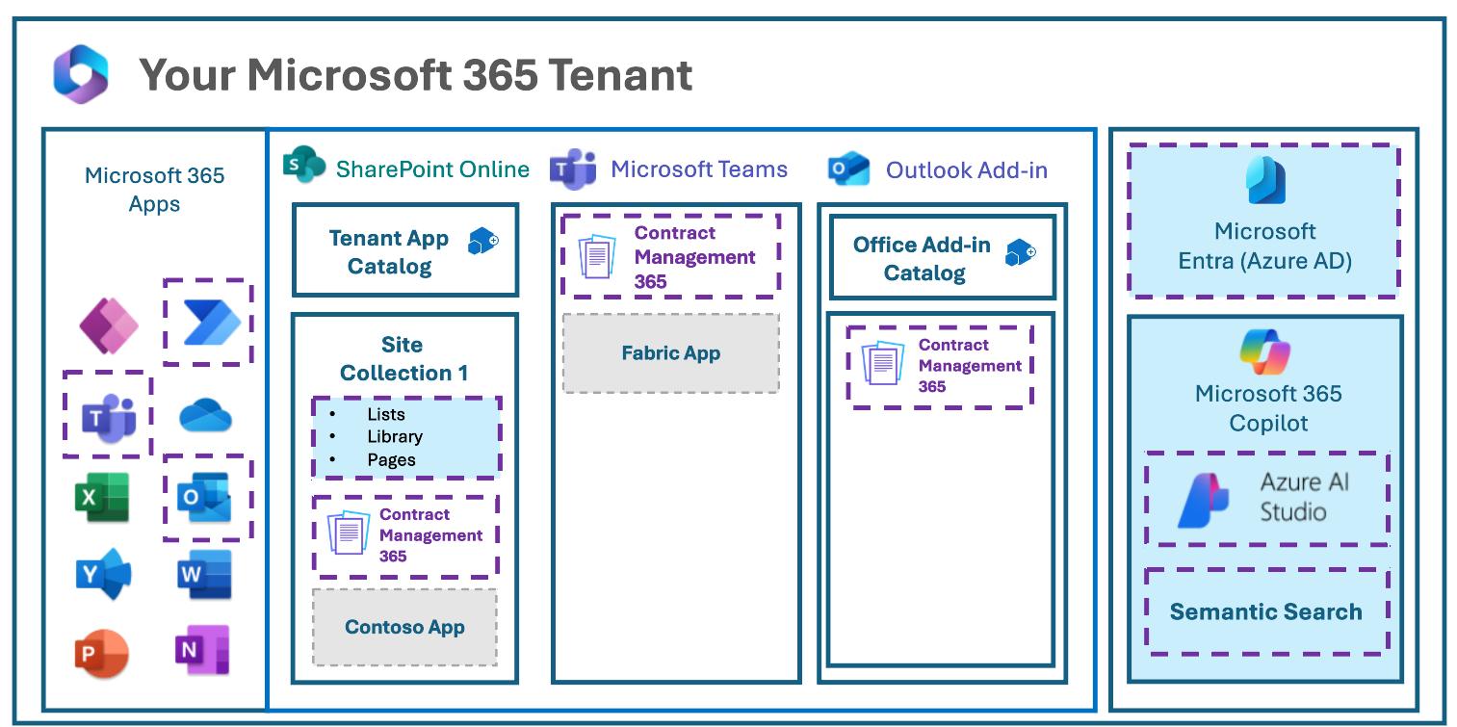Select the Microsoft Teams heading
Viewport: 1457px width, 727px height.
click(x=698, y=169)
